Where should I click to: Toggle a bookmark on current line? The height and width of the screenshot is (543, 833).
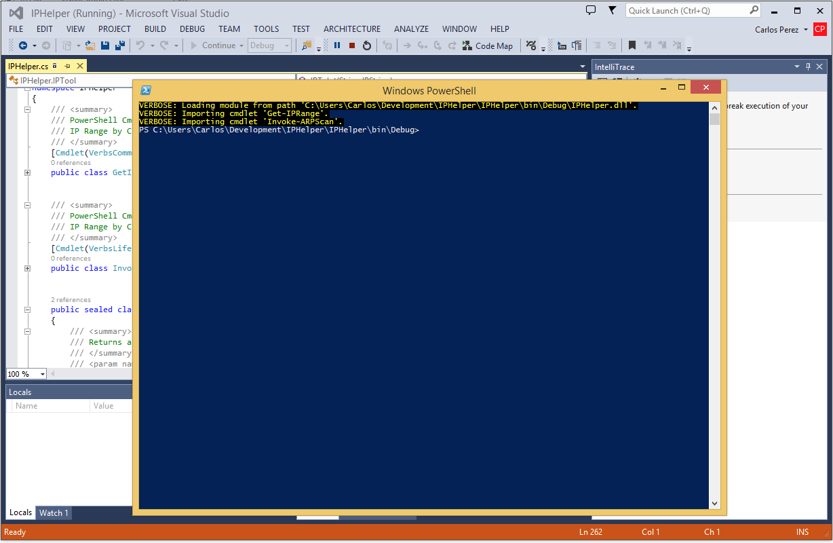tap(632, 45)
